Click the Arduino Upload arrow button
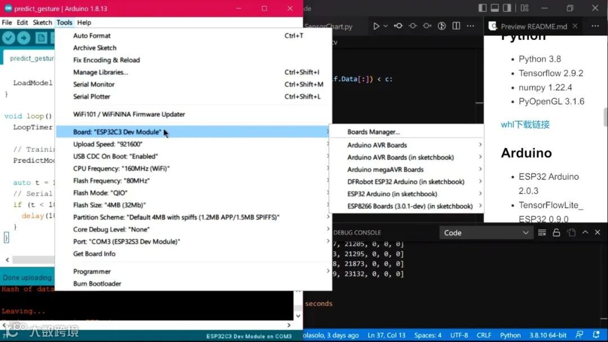This screenshot has width=608, height=342. click(x=24, y=38)
